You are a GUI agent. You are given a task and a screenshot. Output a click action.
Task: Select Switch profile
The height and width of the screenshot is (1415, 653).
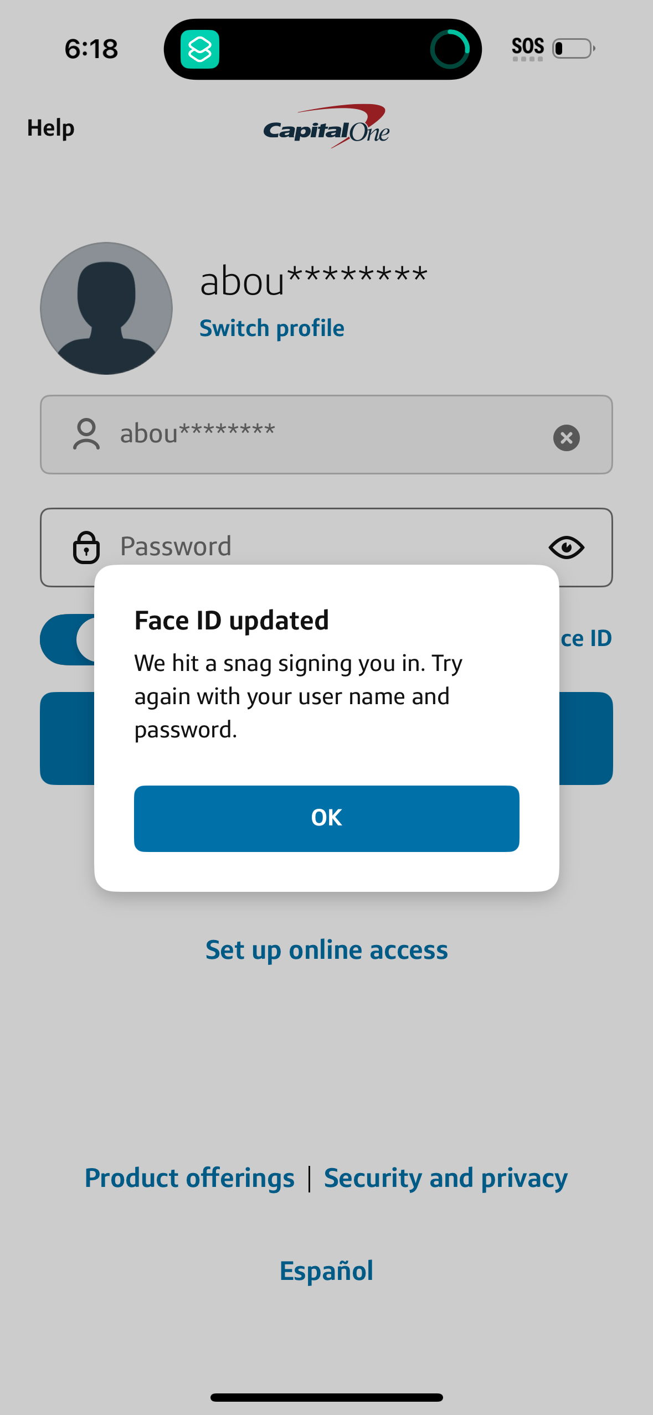(x=271, y=327)
